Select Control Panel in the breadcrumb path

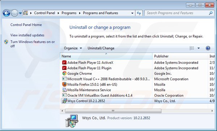(44, 13)
